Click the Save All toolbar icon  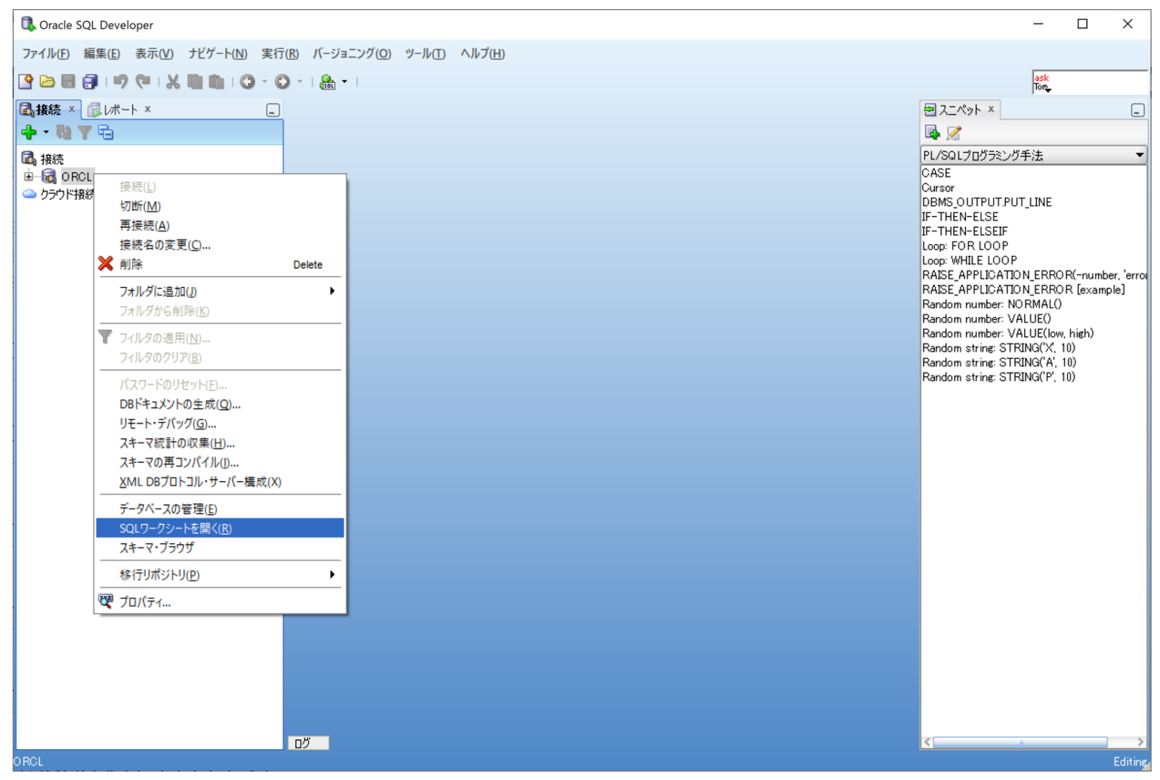[x=90, y=82]
